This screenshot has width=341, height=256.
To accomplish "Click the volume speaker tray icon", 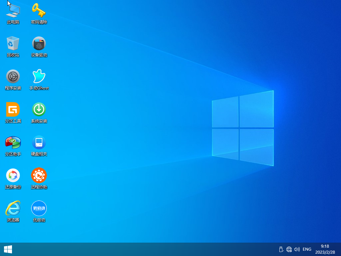I will point(297,249).
